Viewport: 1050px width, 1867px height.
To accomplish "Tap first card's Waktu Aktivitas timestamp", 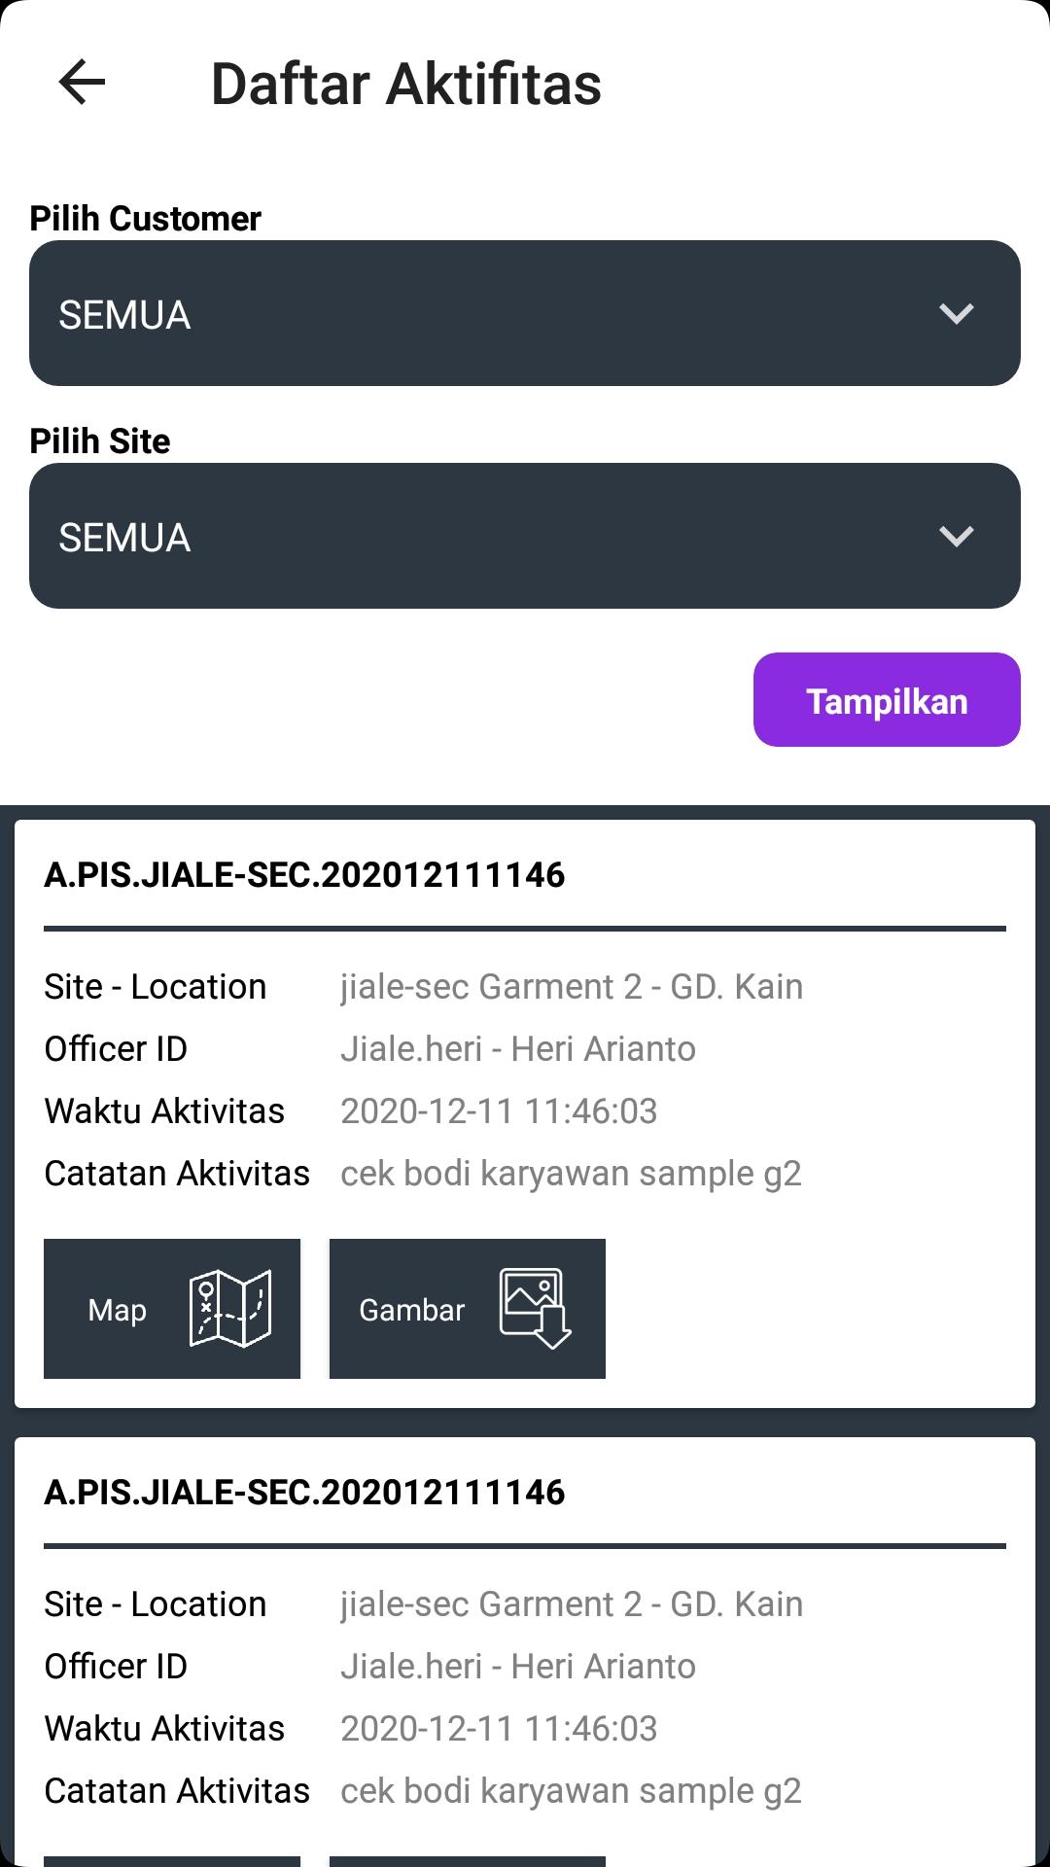I will pyautogui.click(x=499, y=1111).
